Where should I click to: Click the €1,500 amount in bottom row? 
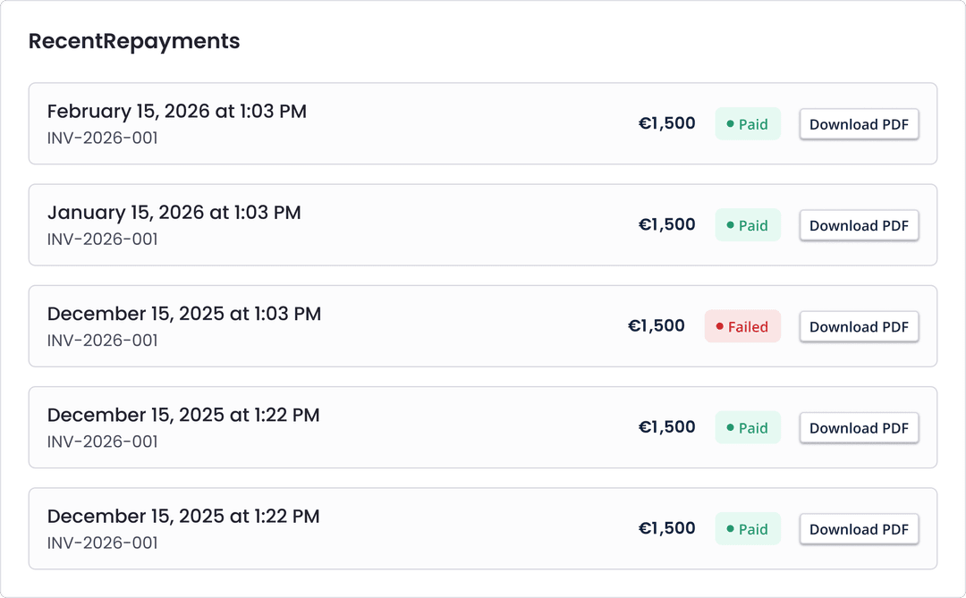(666, 528)
